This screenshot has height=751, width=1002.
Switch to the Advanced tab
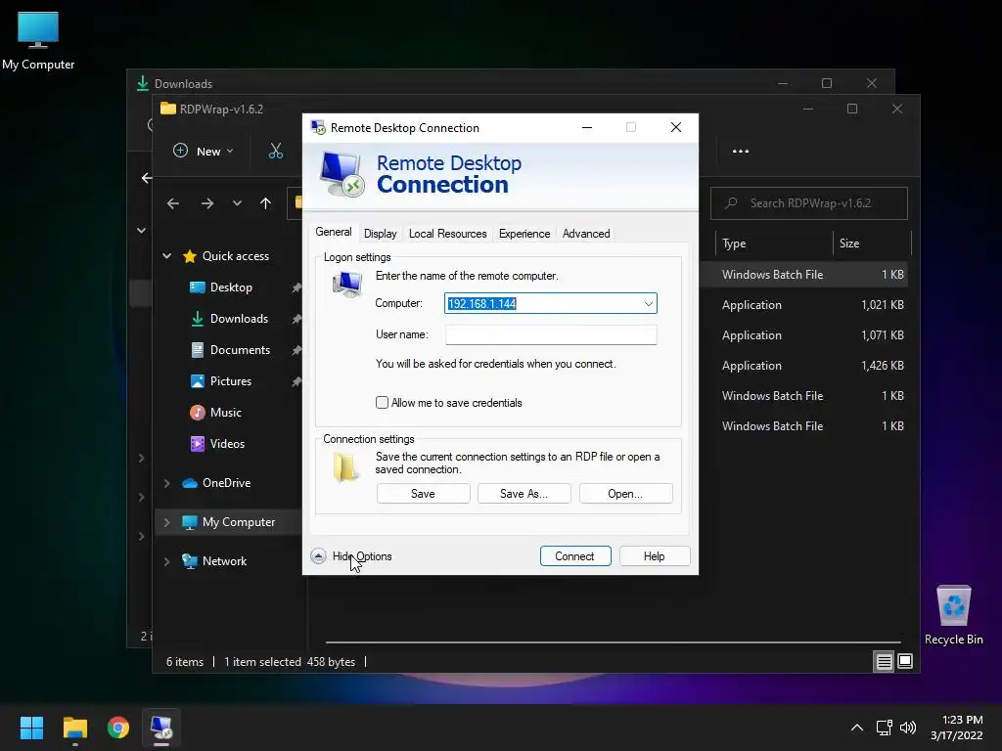click(586, 234)
